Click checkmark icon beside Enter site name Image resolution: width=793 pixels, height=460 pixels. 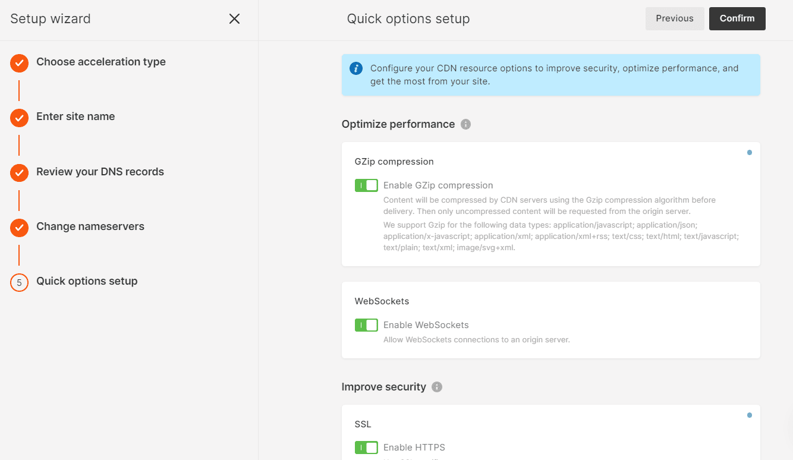click(x=20, y=118)
